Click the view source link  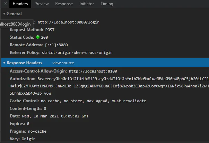point(63,63)
